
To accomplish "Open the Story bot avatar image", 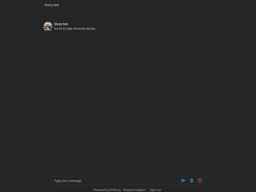I will pos(48,26).
